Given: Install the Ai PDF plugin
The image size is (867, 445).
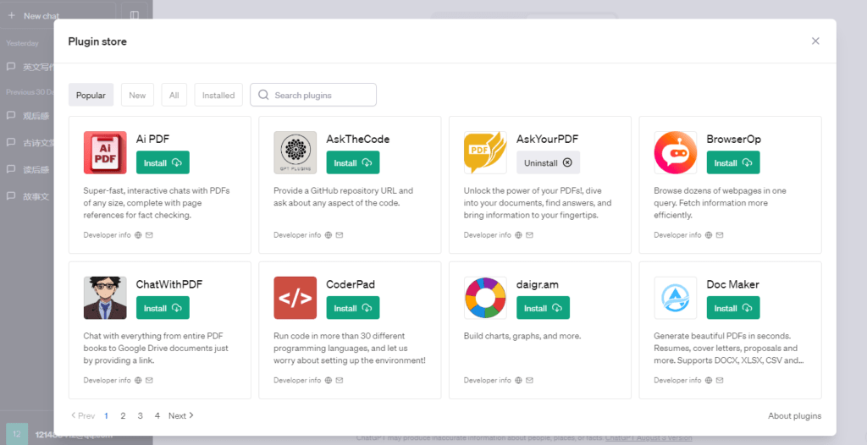Looking at the screenshot, I should click(x=163, y=162).
